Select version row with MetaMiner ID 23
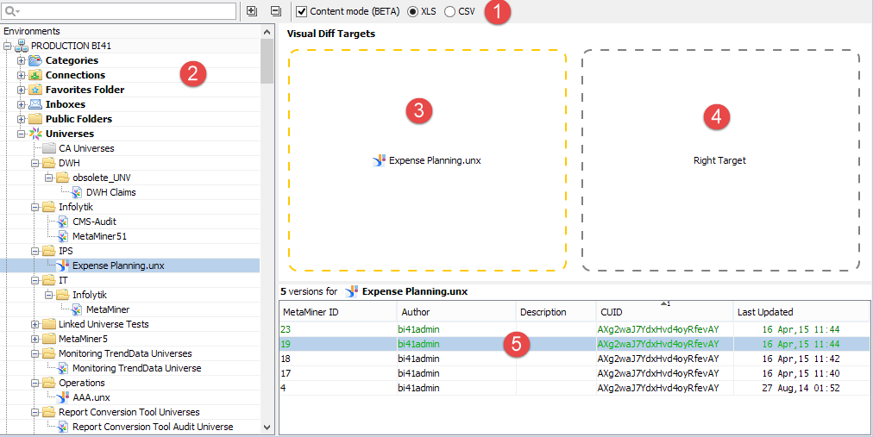 (575, 329)
